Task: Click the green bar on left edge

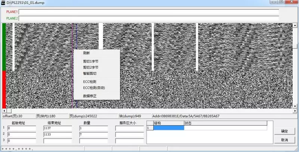Action: tap(4, 47)
